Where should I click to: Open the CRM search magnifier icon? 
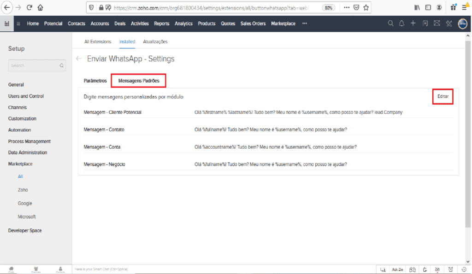[390, 23]
